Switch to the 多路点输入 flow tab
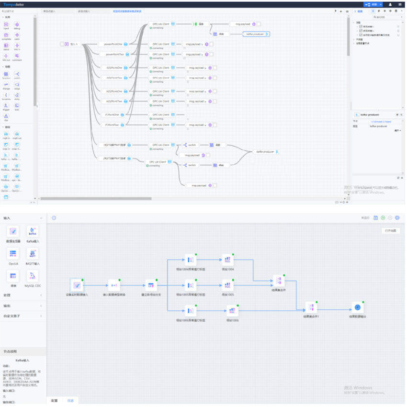The image size is (407, 407). pyautogui.click(x=85, y=11)
